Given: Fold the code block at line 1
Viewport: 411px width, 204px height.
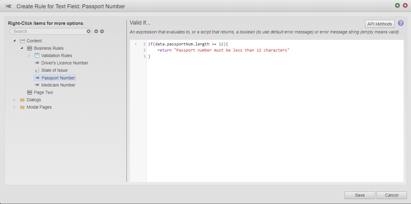Looking at the screenshot, I should pos(136,44).
